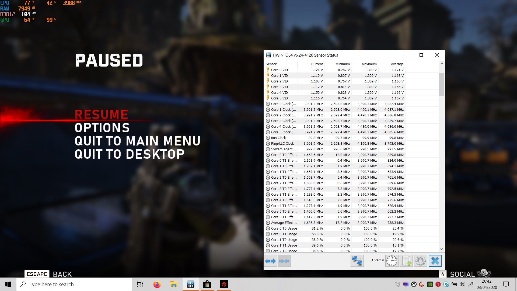Click the Type here to search box
Viewport: 517px width, 291px height.
point(74,284)
